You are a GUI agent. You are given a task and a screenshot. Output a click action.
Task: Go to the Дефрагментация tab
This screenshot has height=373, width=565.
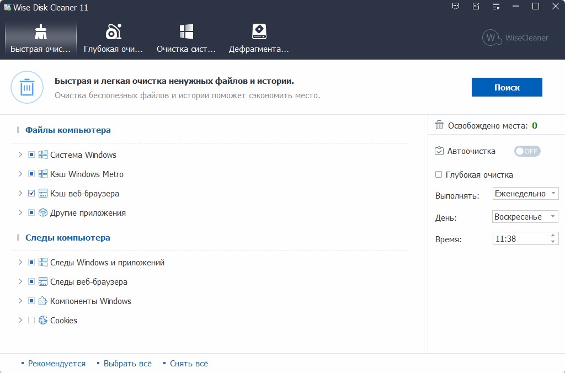tap(259, 39)
